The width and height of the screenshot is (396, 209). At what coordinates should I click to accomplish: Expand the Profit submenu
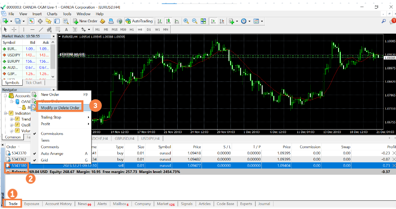[x=46, y=124]
